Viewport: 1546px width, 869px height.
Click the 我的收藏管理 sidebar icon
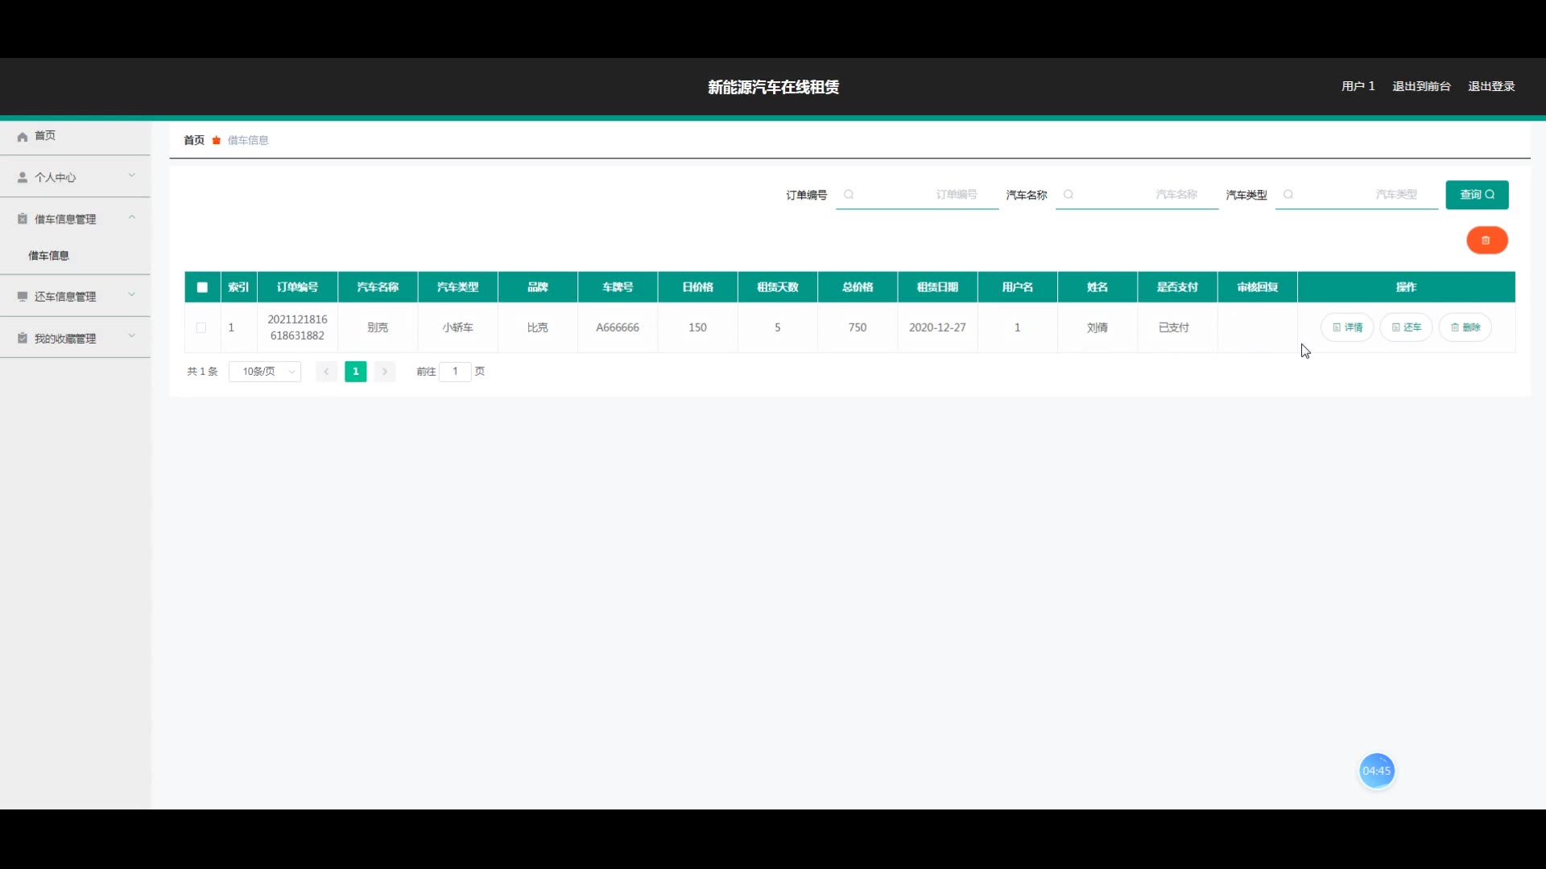(23, 339)
